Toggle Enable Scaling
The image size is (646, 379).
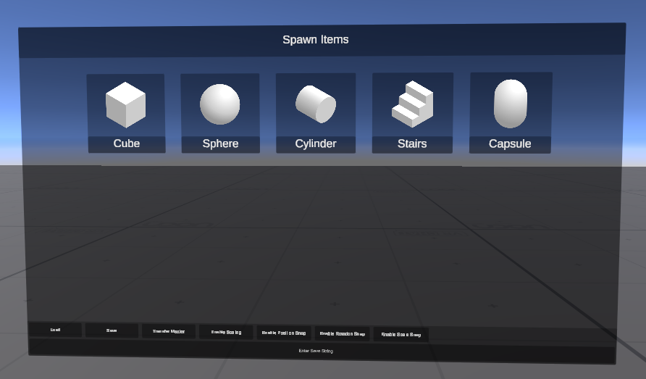tap(226, 332)
